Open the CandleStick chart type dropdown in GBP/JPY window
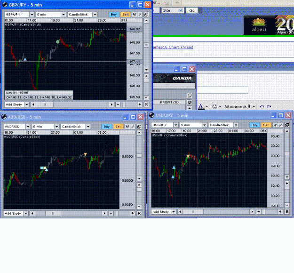Image resolution: width=294 pixels, height=273 pixels. point(95,15)
